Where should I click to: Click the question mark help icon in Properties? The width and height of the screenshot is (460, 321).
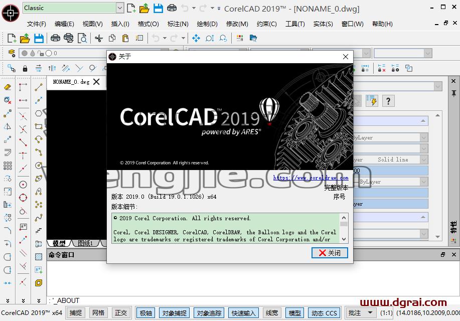pyautogui.click(x=388, y=101)
